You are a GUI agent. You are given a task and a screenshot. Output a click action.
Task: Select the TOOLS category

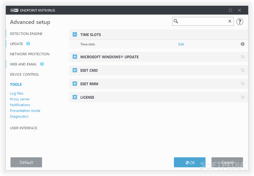pyautogui.click(x=16, y=84)
